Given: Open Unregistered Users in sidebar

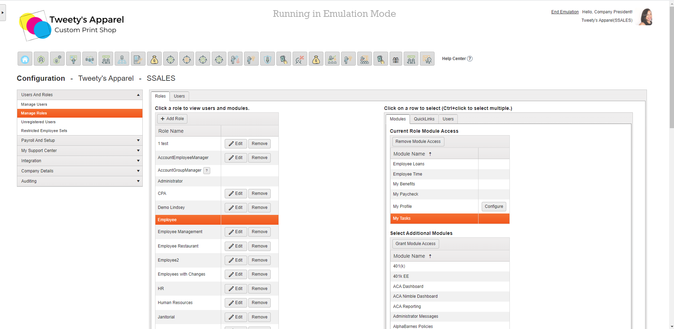Looking at the screenshot, I should 80,122.
